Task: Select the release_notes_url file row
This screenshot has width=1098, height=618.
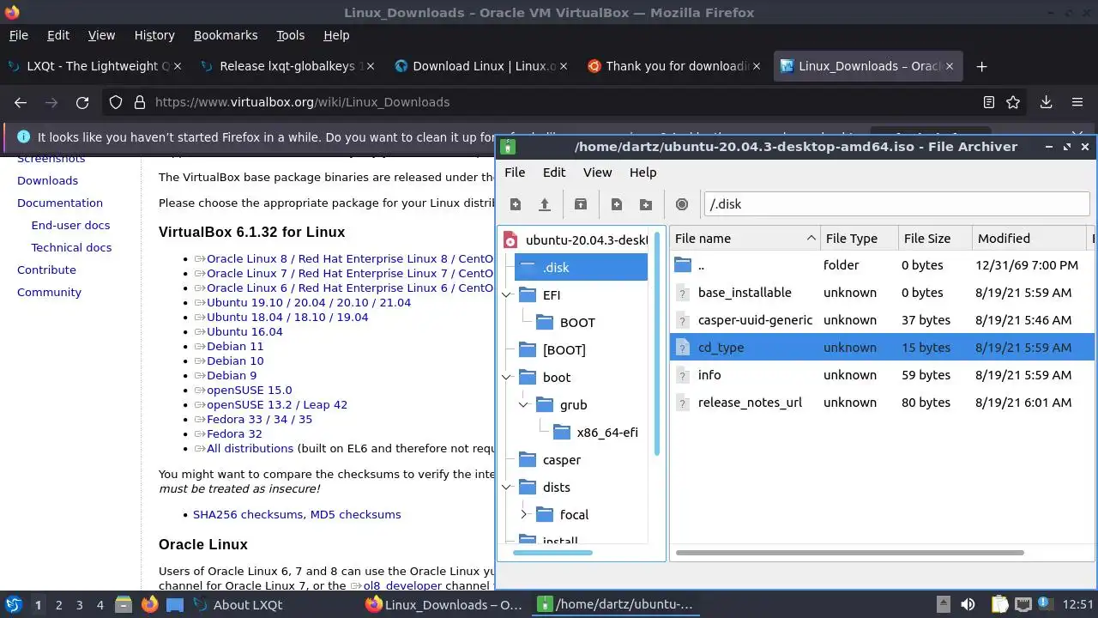Action: point(882,403)
